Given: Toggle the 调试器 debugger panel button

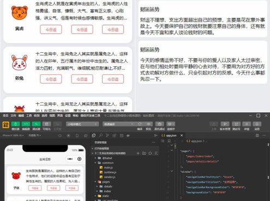Looking at the screenshot, I should point(36,124).
